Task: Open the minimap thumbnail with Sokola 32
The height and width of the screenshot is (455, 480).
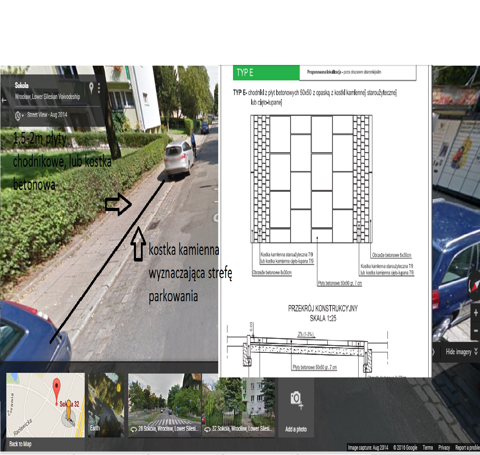Action: coord(46,405)
